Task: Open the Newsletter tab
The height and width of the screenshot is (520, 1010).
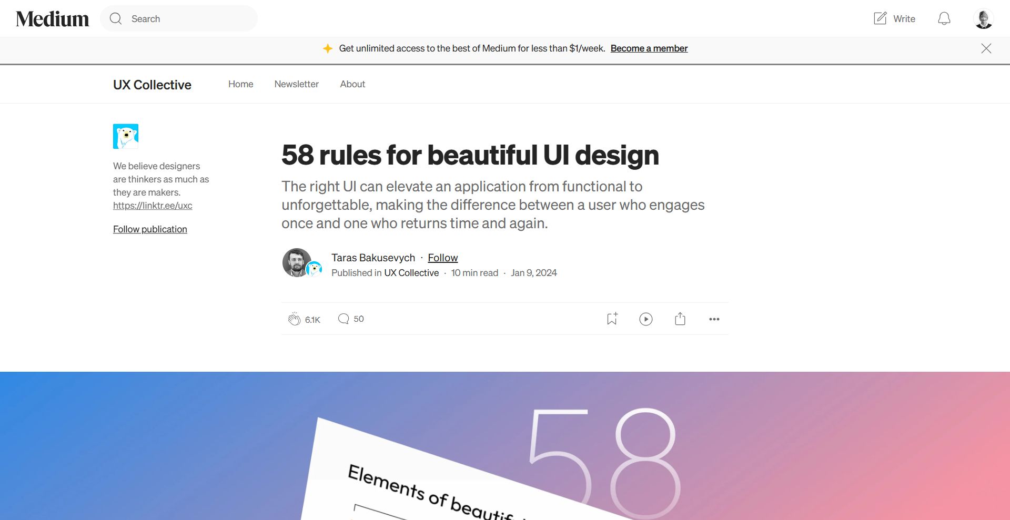Action: pos(297,84)
